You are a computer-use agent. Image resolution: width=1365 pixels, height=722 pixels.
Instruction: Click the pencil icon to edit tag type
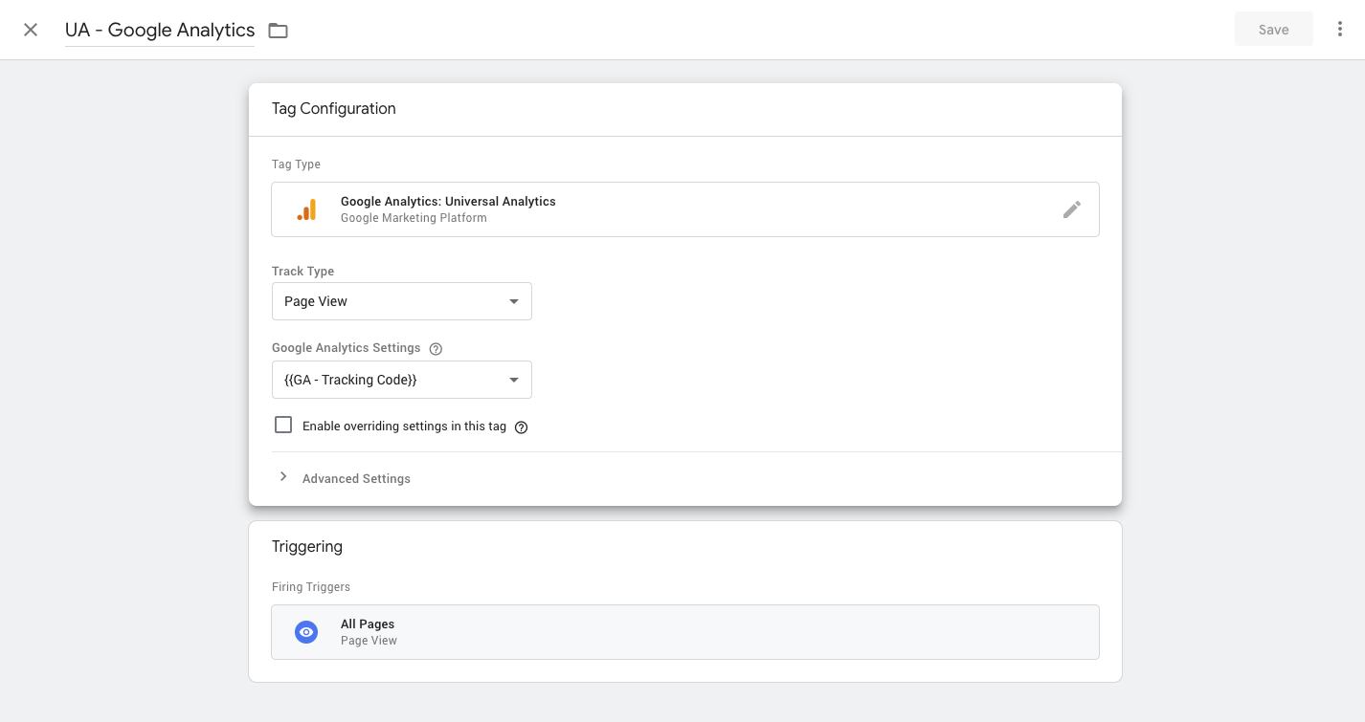click(x=1072, y=209)
